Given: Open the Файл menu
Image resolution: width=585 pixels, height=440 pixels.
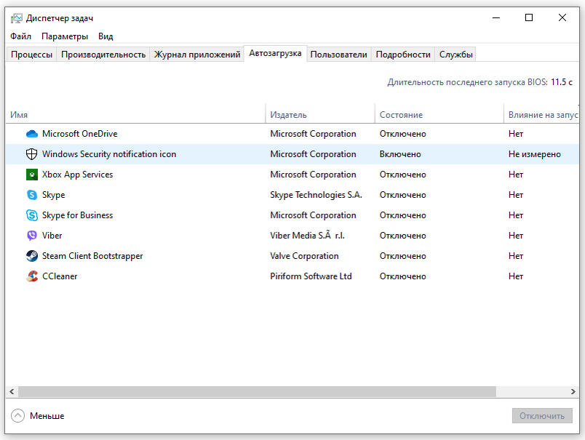Looking at the screenshot, I should [20, 36].
